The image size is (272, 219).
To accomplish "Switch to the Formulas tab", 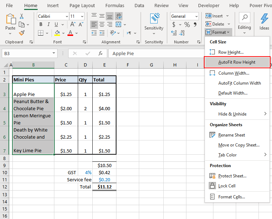I will (115, 6).
